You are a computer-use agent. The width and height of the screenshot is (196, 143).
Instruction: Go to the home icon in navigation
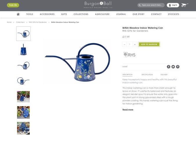pos(18,14)
